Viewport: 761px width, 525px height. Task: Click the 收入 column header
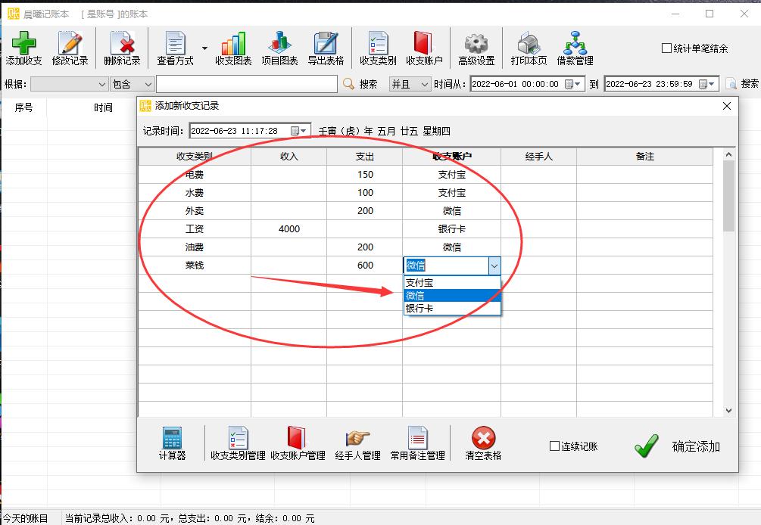(288, 156)
